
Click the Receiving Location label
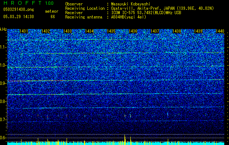coord(85,8)
